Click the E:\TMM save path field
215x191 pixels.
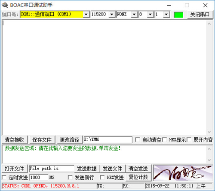(108, 140)
